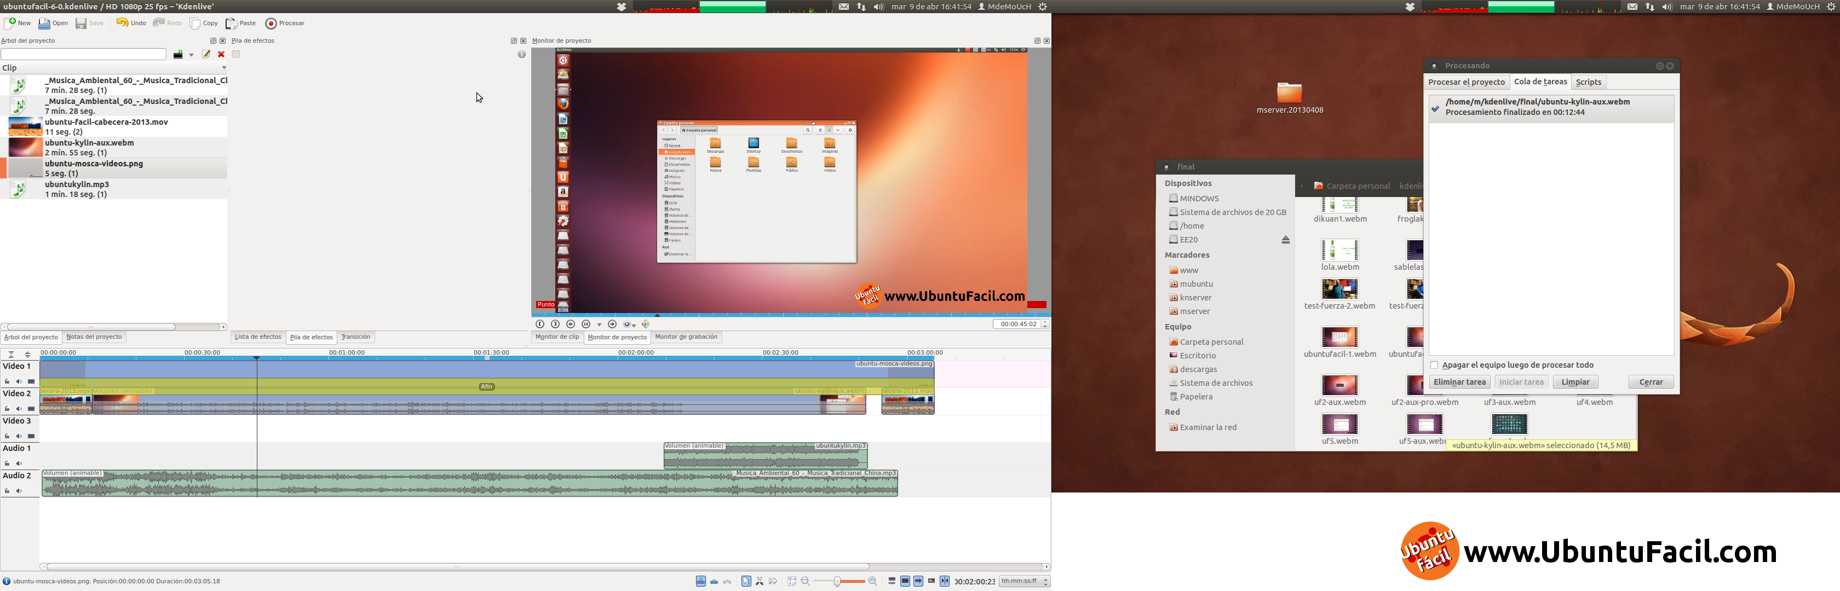Click the track height adjust header icon

(28, 354)
